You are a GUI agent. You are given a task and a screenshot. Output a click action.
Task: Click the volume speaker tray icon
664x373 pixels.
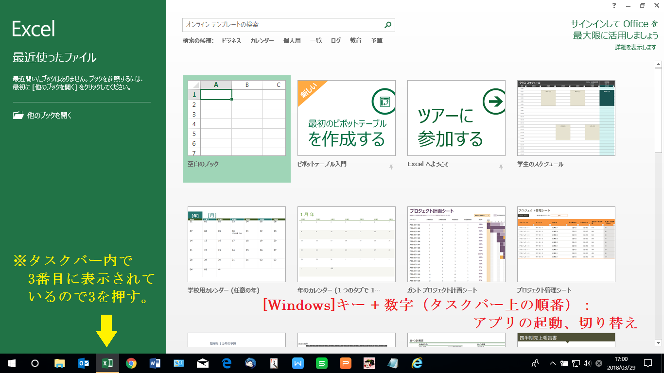point(587,363)
